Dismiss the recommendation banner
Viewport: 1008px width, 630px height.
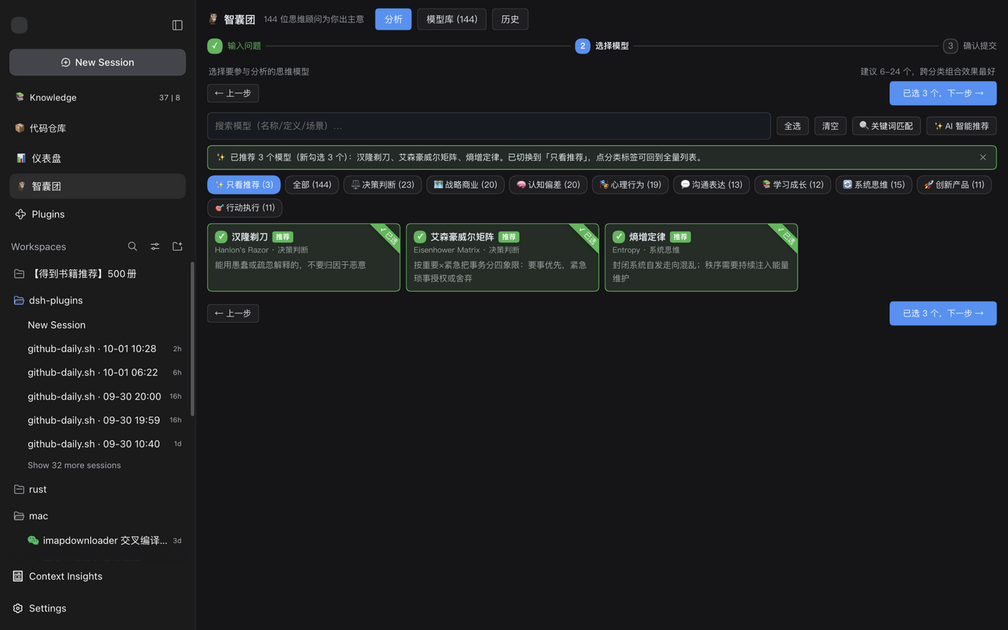983,157
